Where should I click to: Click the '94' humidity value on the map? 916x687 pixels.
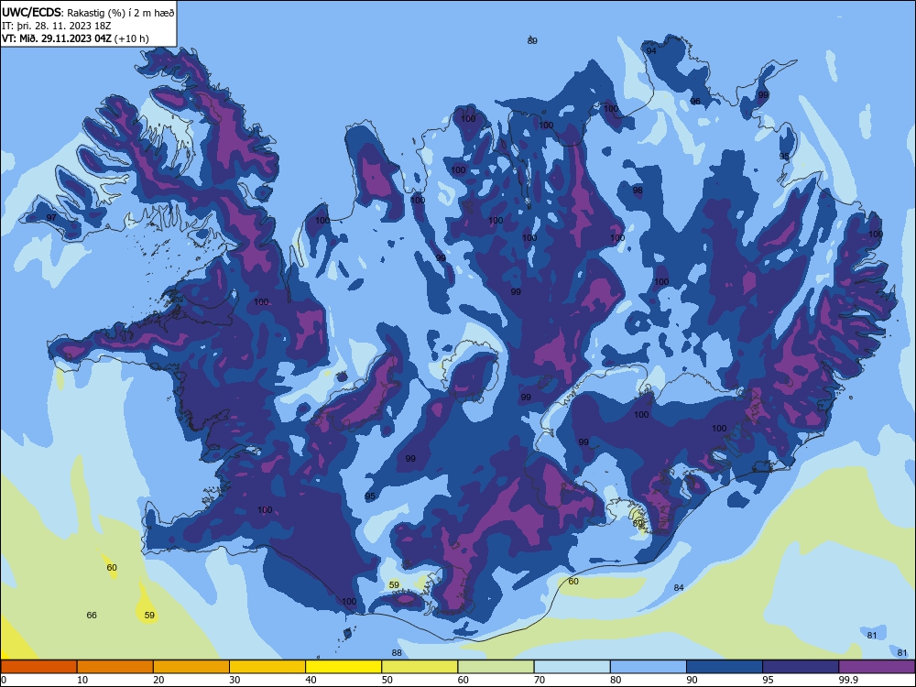coord(651,50)
